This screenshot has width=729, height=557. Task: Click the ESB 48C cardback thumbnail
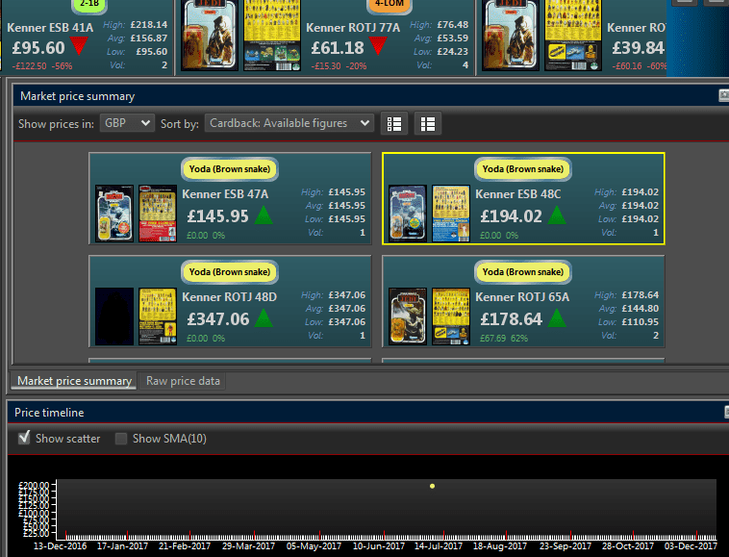pos(451,214)
